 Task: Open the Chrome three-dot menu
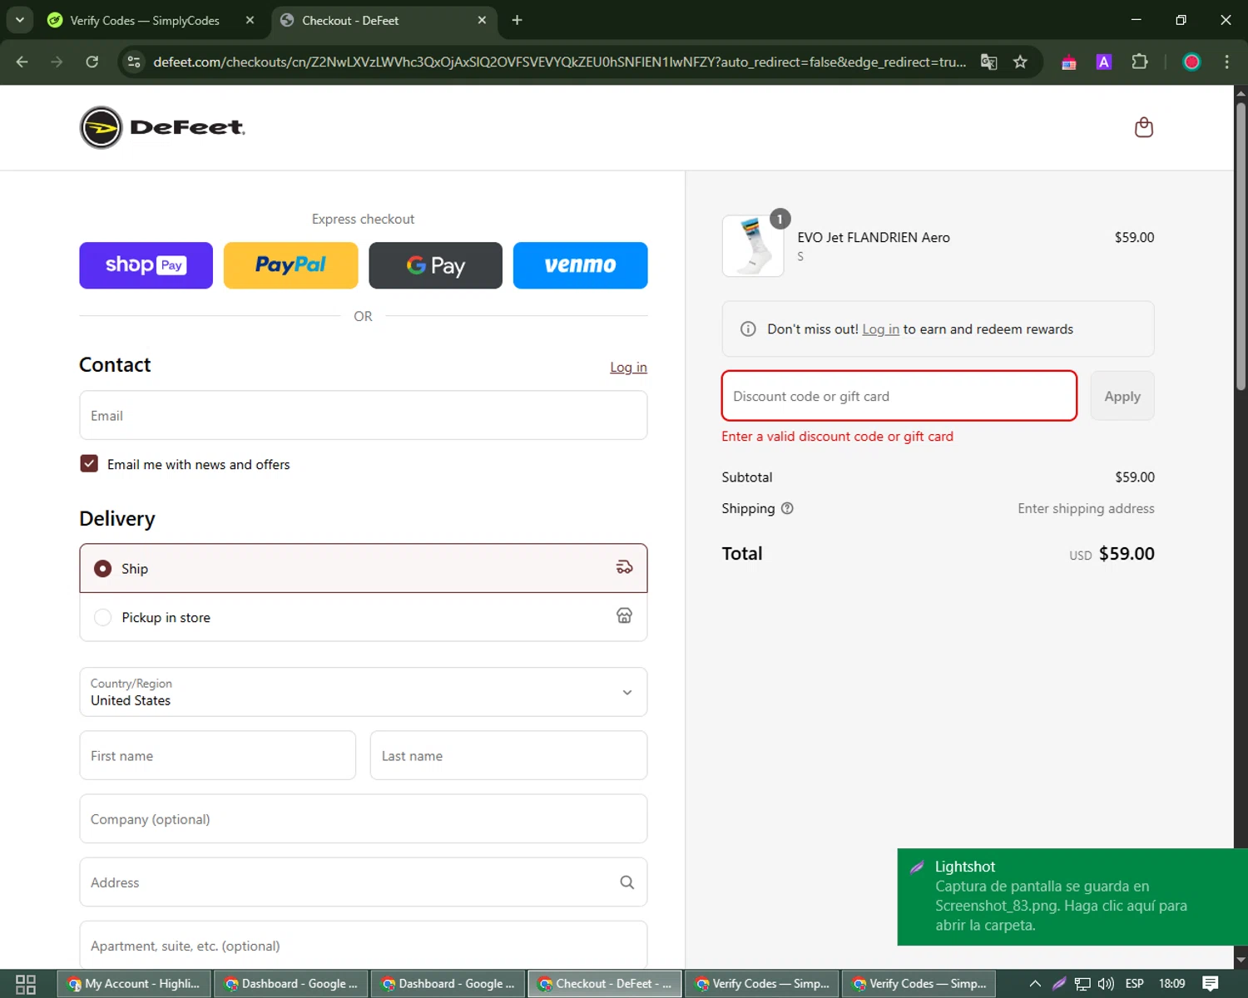click(1226, 62)
